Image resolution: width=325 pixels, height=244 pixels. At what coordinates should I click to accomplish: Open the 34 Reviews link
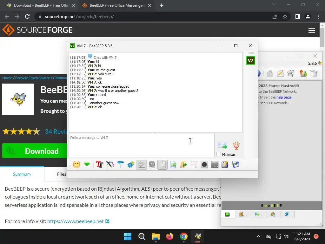coord(56,132)
